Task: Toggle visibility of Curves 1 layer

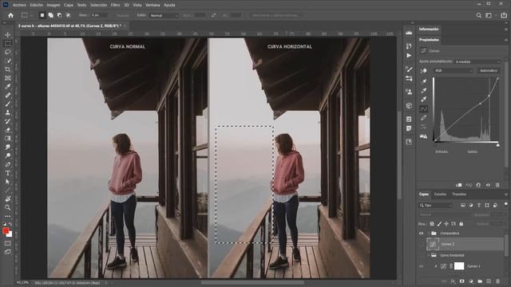Action: 421,266
